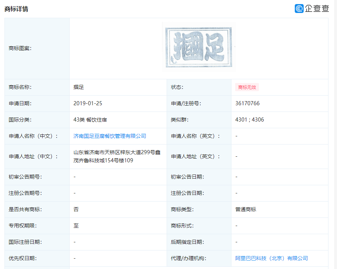Screen dimensions: 337x269
Task: Open applicant 济南国足豆腐餐饮管理有限公司 link
Action: click(110, 136)
